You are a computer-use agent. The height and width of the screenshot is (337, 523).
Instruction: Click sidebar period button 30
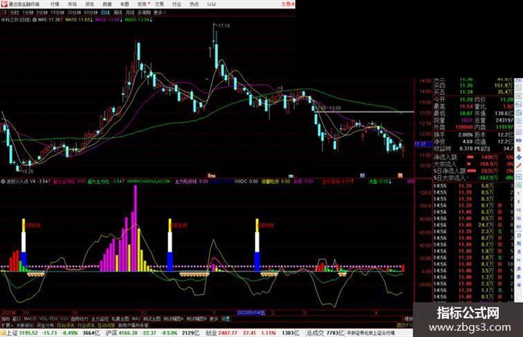[519, 219]
